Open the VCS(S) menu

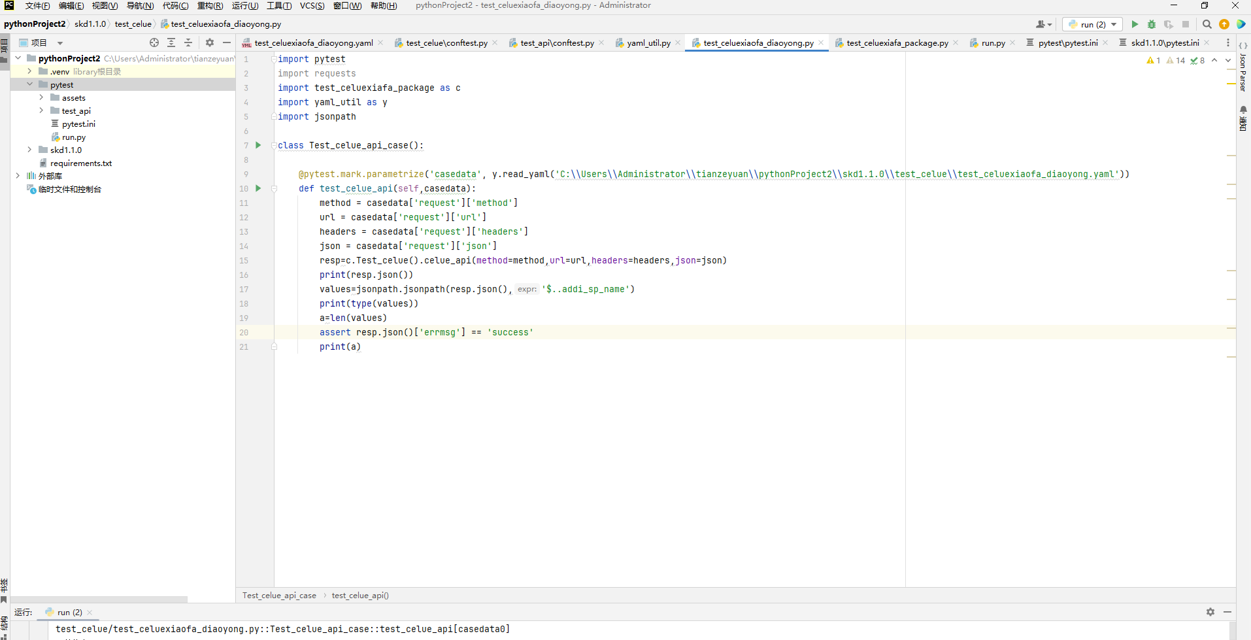[312, 6]
